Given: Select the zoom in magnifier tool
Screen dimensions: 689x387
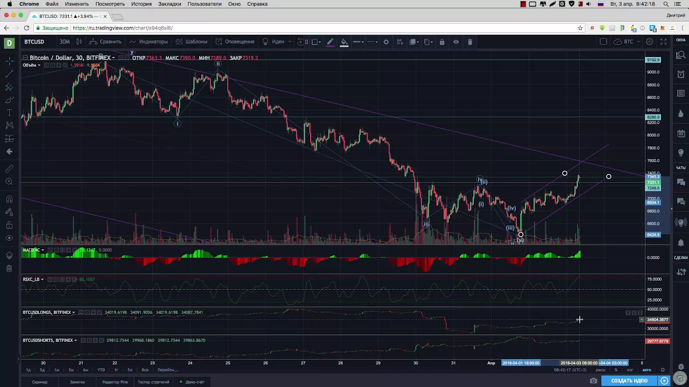Looking at the screenshot, I should pos(9,182).
